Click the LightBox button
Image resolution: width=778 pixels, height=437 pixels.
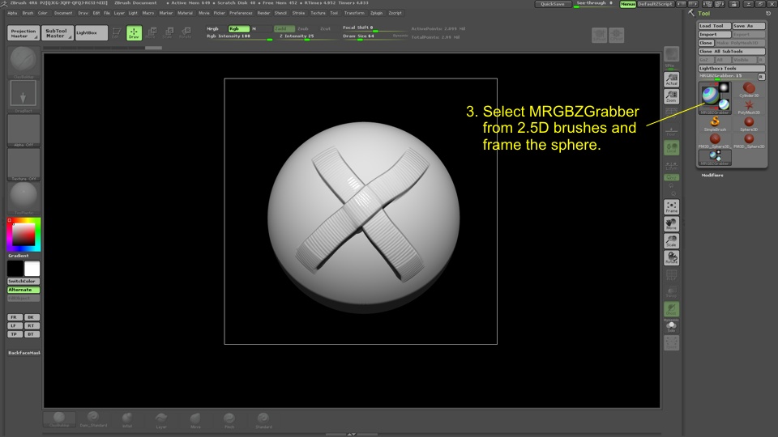click(92, 33)
